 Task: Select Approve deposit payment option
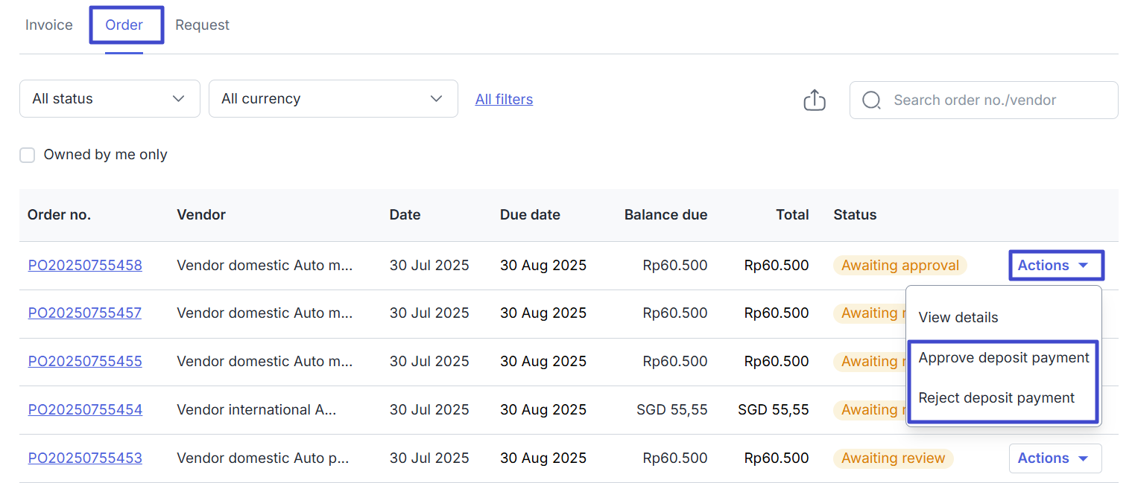[x=1004, y=358]
